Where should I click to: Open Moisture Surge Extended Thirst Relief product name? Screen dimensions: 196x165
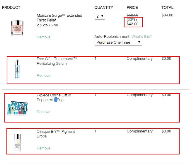[59, 18]
